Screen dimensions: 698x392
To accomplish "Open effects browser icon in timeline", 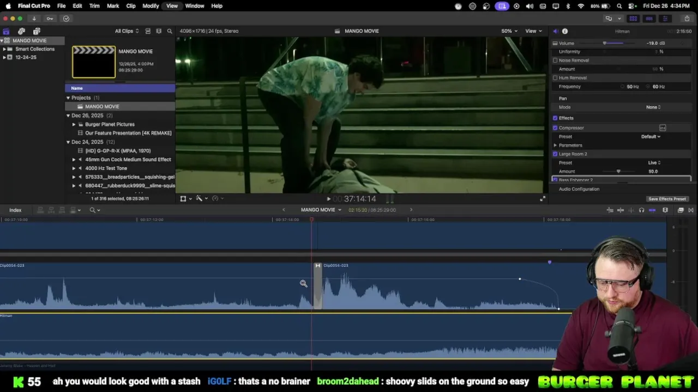I will tap(681, 210).
